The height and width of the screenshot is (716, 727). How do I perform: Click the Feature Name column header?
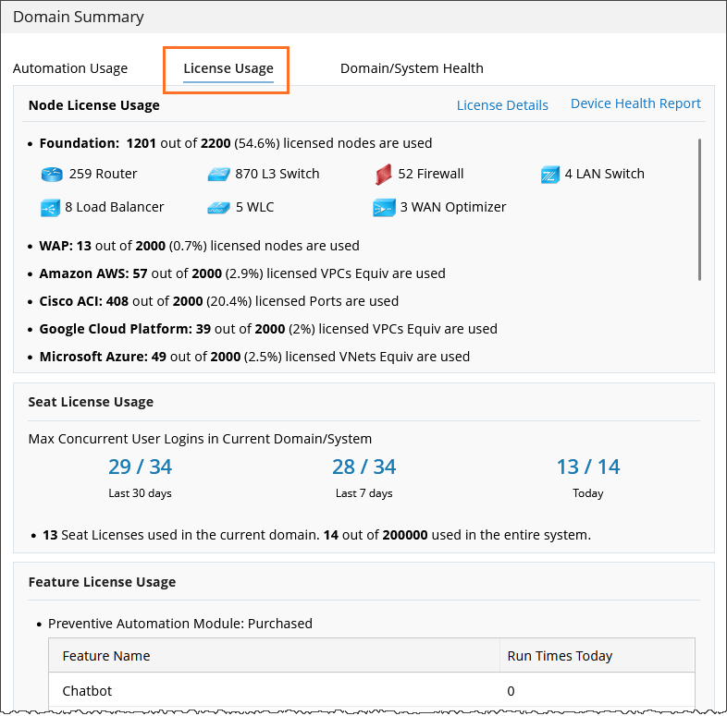[x=106, y=656]
